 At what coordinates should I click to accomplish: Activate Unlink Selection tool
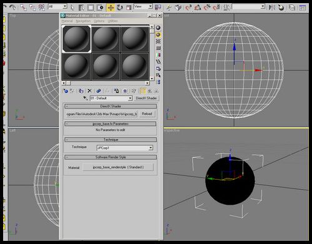pos(32,7)
